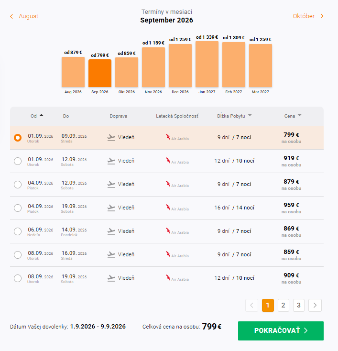Click the right chevron next to Október

coord(322,16)
